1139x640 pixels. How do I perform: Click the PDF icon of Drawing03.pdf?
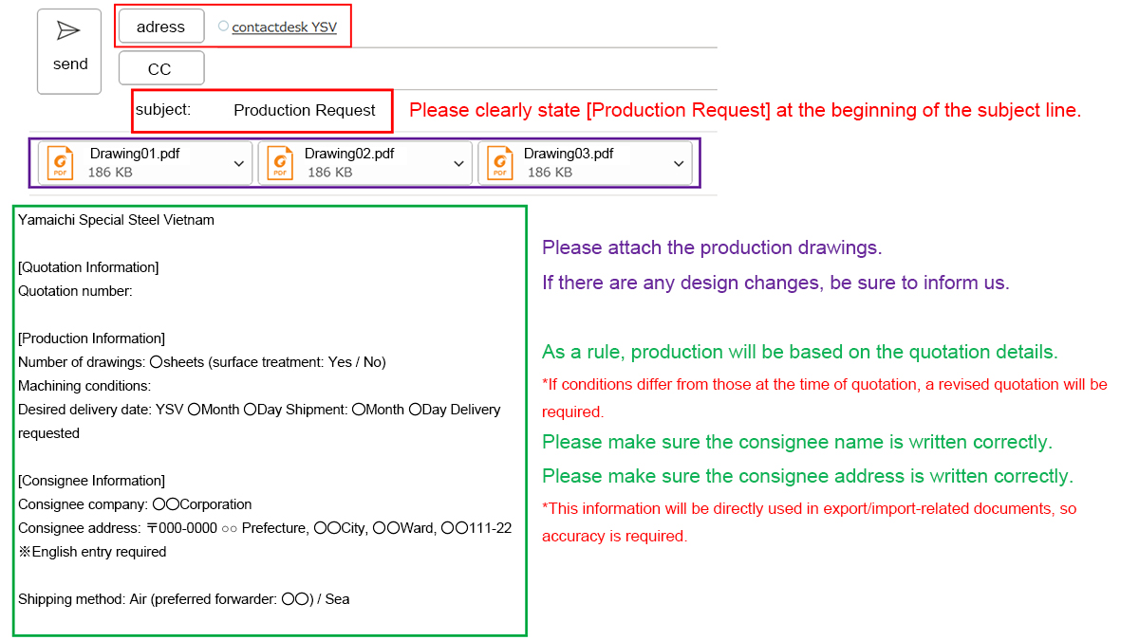point(500,163)
